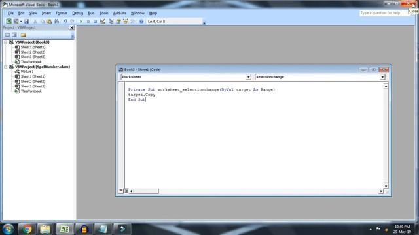Open the Add-Ins menu
The width and height of the screenshot is (419, 235).
[x=119, y=13]
